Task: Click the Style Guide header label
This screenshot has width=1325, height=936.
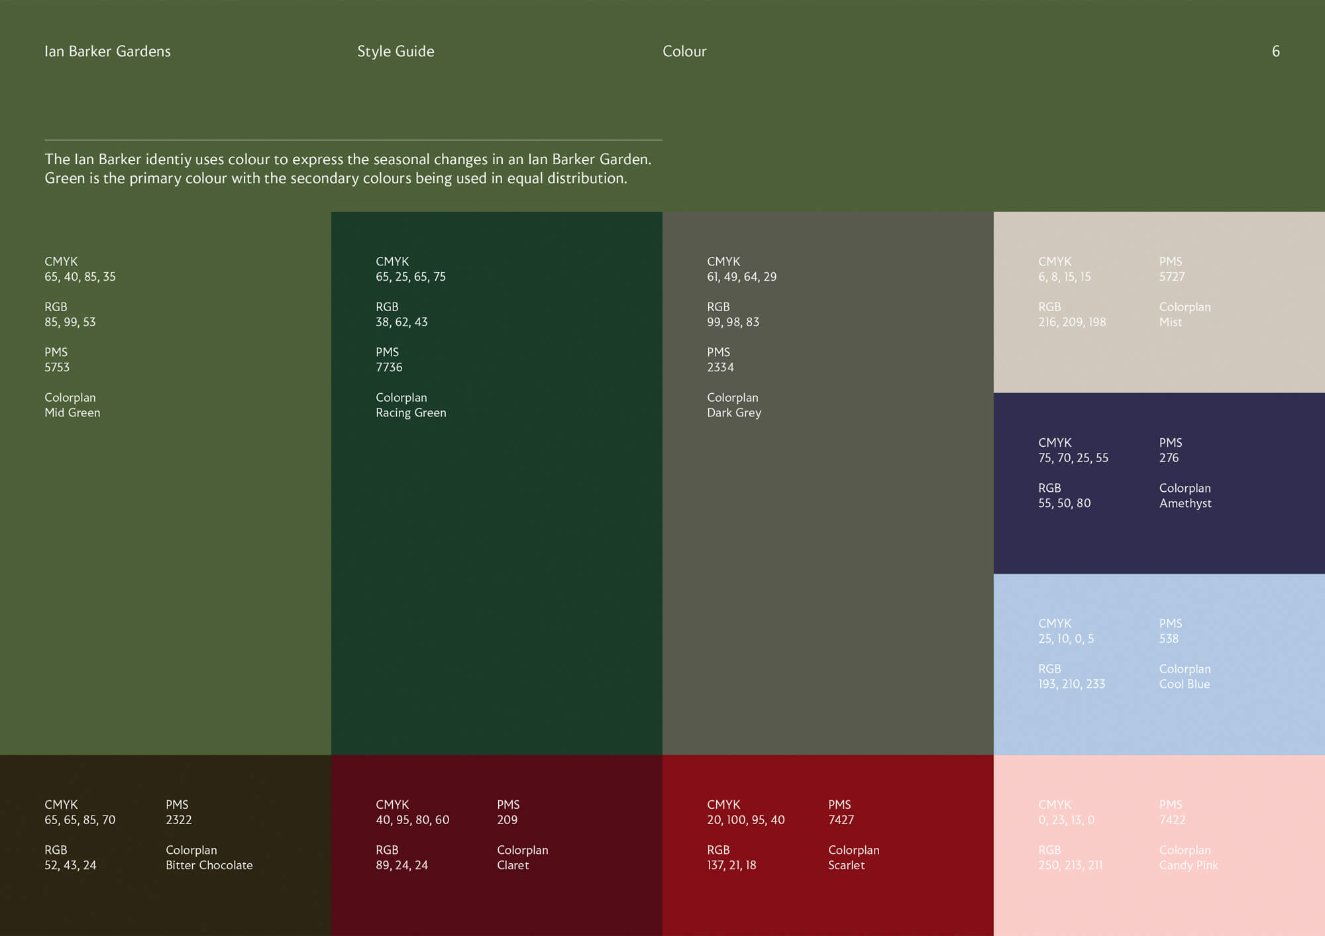Action: click(396, 52)
